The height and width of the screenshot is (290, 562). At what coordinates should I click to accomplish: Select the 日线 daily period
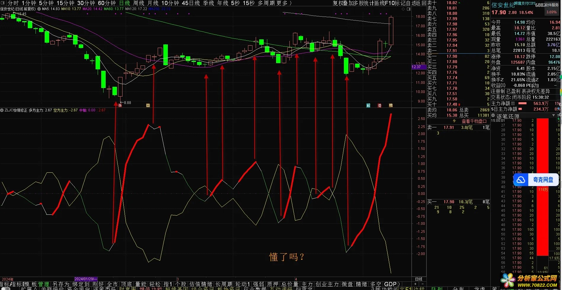(125, 3)
